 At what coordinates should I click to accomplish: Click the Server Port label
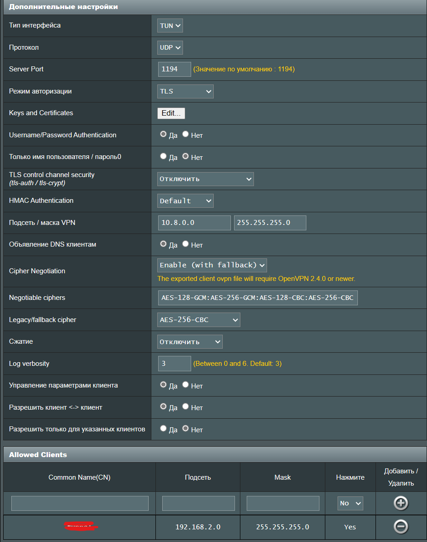click(x=26, y=69)
